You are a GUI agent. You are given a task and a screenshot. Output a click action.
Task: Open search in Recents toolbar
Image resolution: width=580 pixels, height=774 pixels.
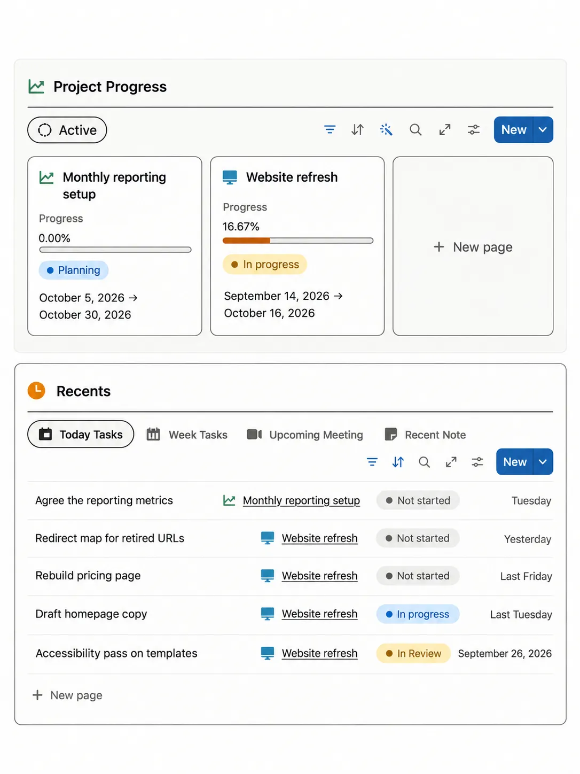pos(424,462)
